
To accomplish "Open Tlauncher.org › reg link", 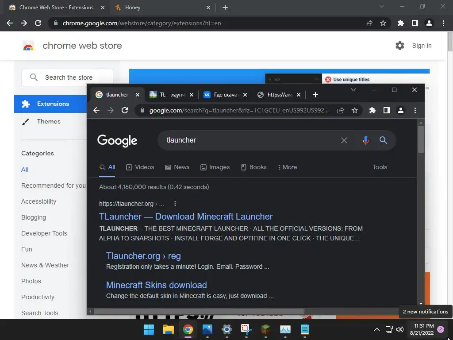I will [x=143, y=256].
